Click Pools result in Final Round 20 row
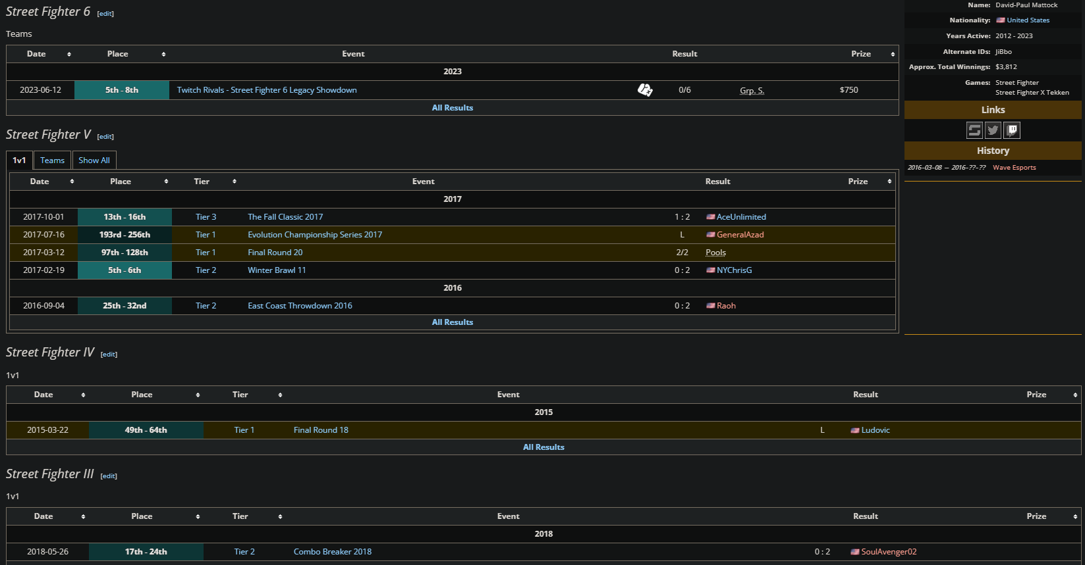This screenshot has width=1085, height=565. tap(715, 253)
